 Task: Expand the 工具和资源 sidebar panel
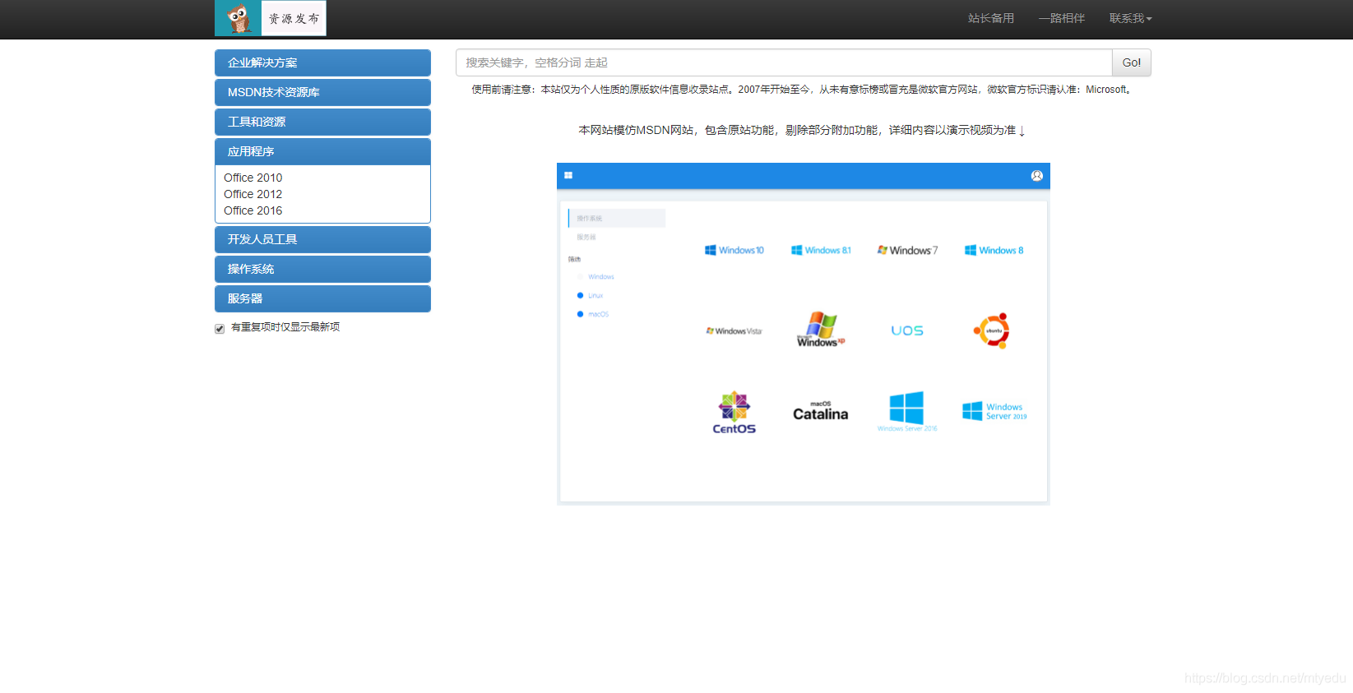[x=322, y=122]
